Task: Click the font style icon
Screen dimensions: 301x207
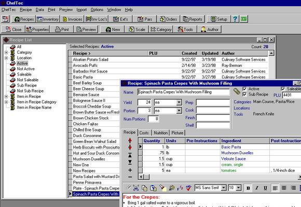Action: tap(180, 188)
